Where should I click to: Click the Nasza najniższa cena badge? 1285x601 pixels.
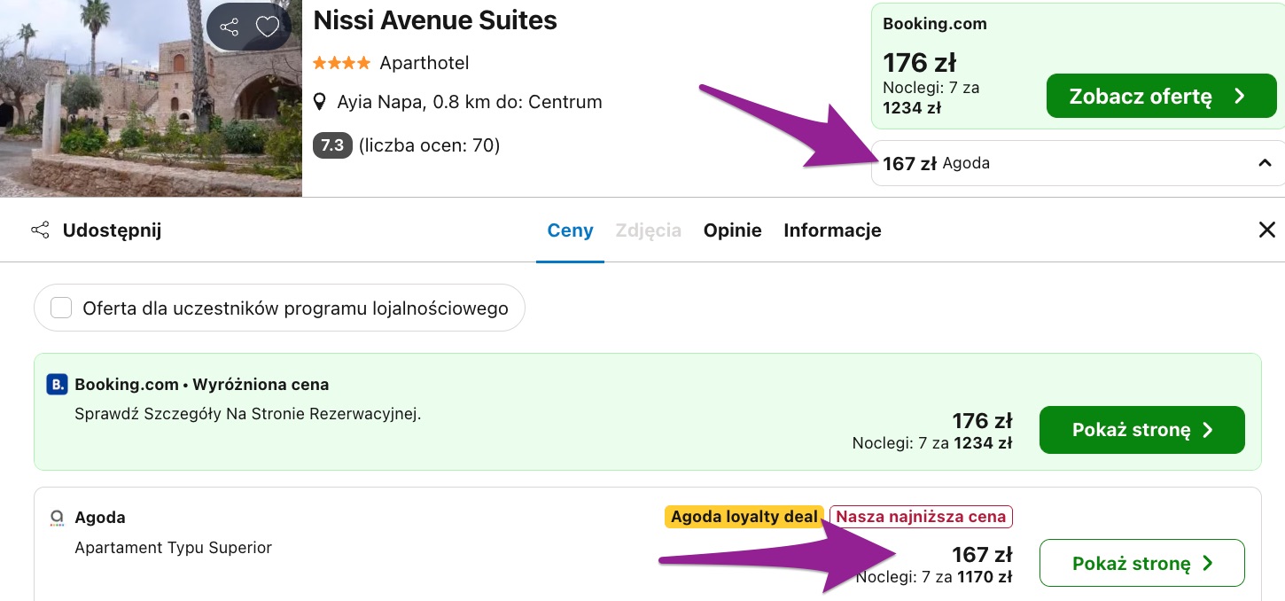point(921,517)
